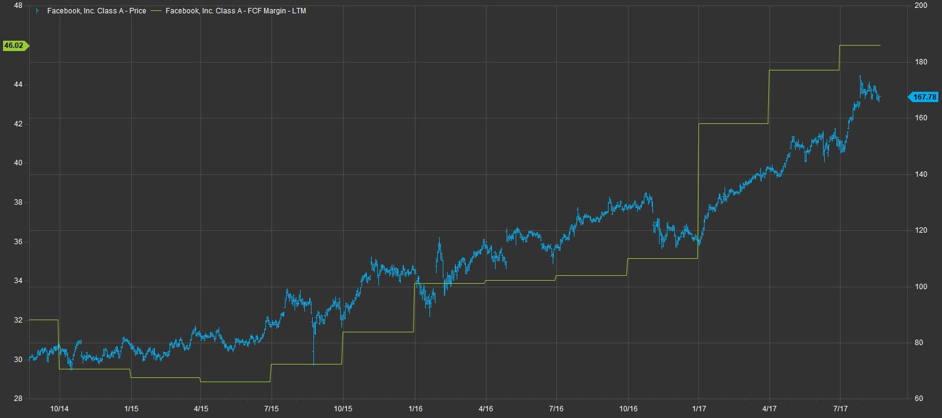Select the Facebook Class A Price legend label

tap(97, 11)
